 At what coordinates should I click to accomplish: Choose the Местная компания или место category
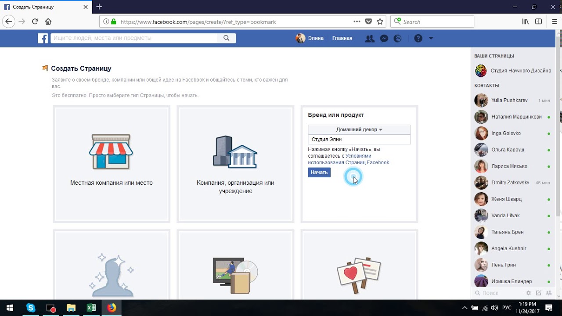pyautogui.click(x=112, y=164)
